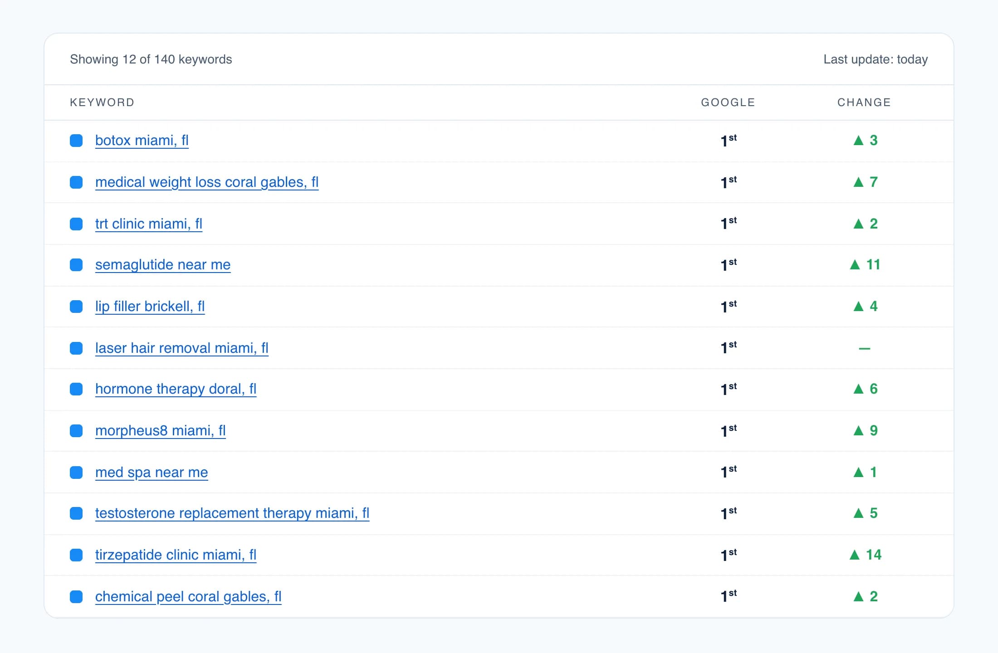The height and width of the screenshot is (653, 998).
Task: Click 'hormone therapy doral, fl' keyword
Action: click(176, 389)
